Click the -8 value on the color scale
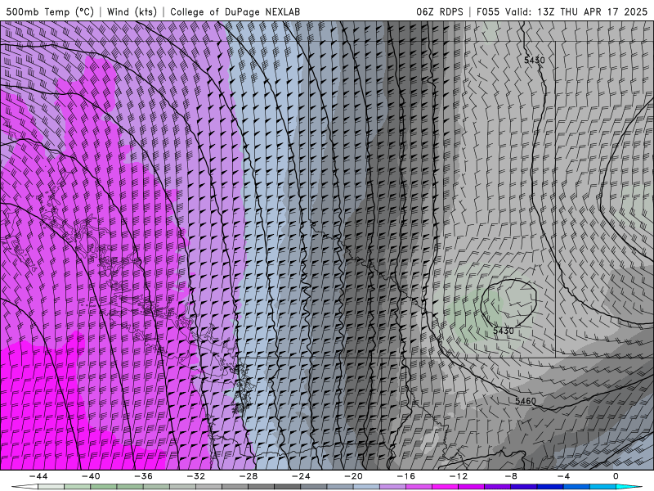The image size is (654, 491). 511,476
